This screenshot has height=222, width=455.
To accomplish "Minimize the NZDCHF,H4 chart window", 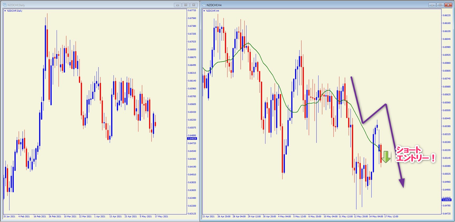I will pos(432,5).
